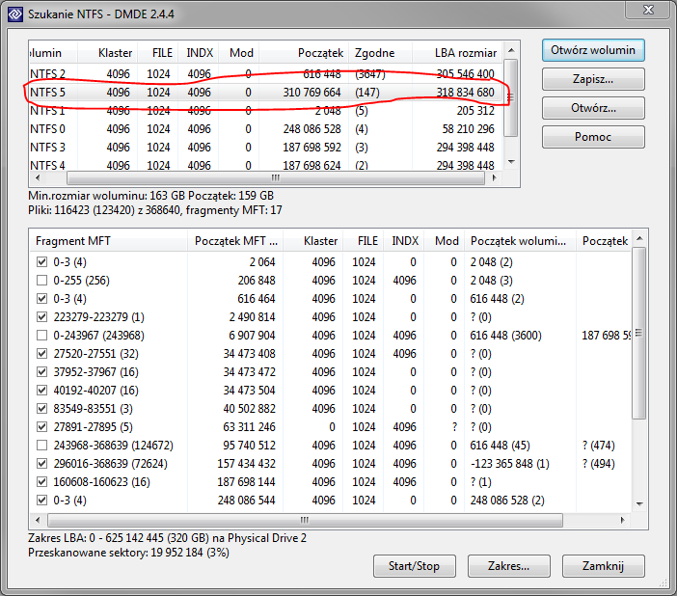Viewport: 677px width, 596px height.
Task: Uncheck fragment 27520-27551 (32)
Action: pos(41,354)
